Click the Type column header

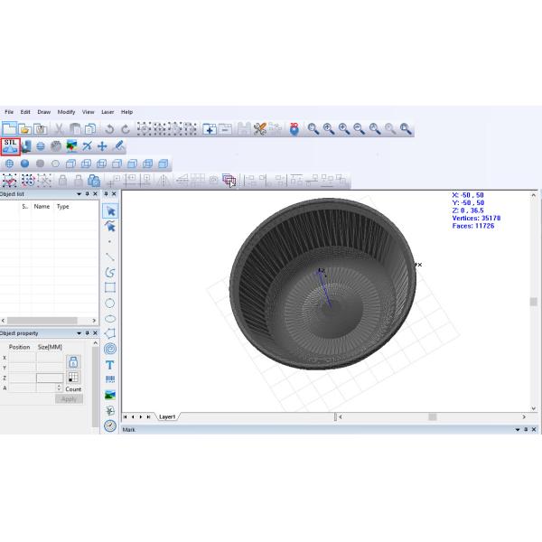[63, 207]
